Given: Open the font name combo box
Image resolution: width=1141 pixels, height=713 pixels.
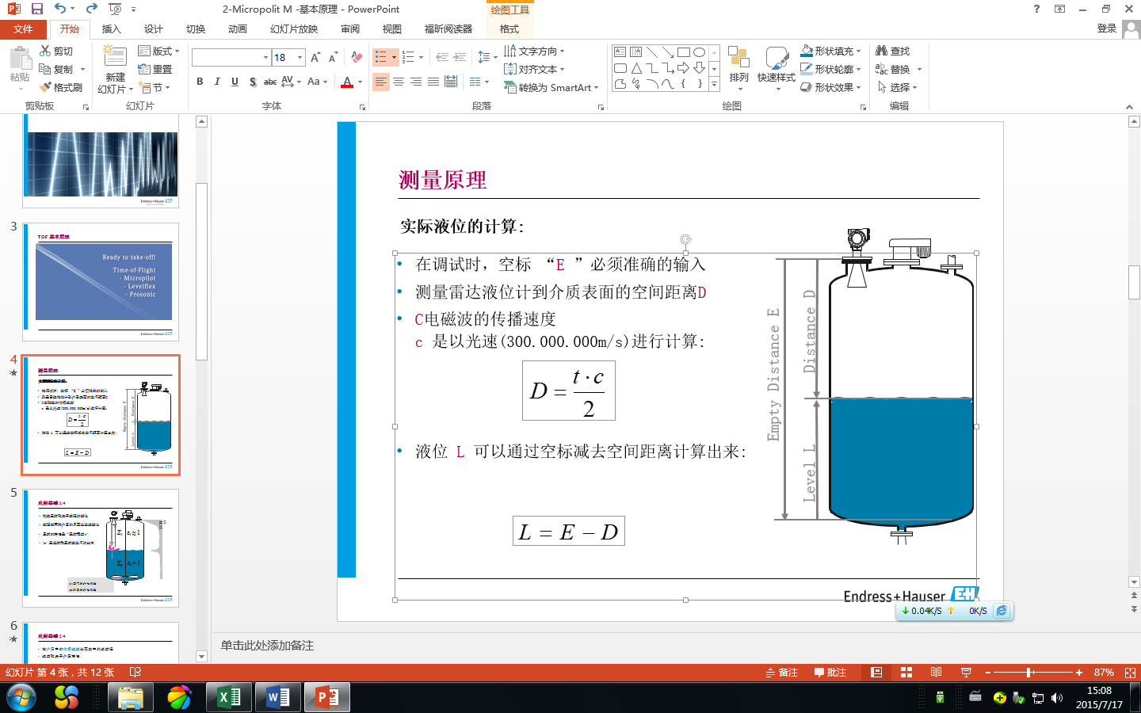Looking at the screenshot, I should click(x=231, y=57).
